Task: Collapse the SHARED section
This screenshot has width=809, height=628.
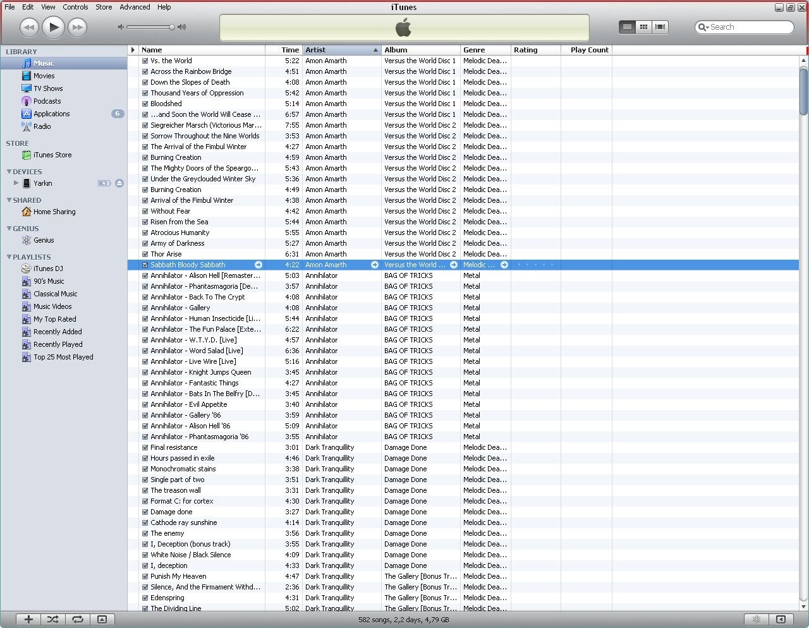Action: (9, 200)
